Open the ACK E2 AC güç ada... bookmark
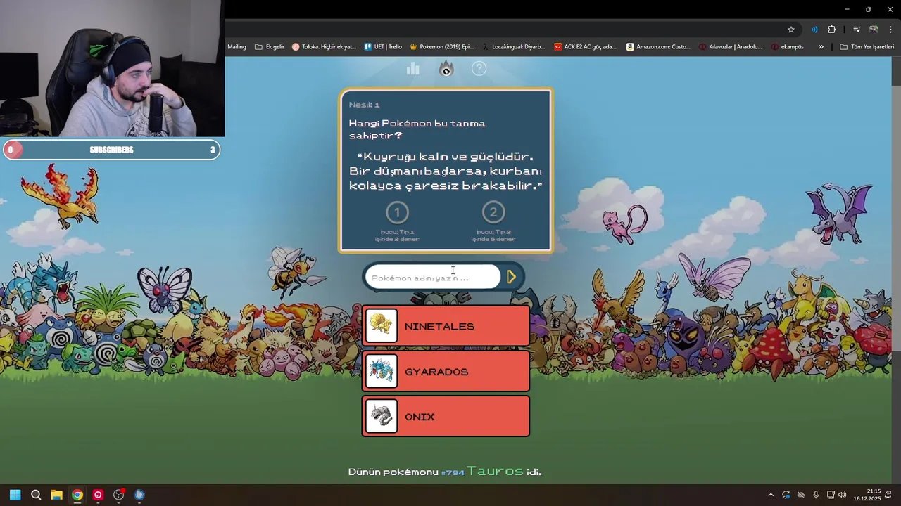 (x=585, y=47)
